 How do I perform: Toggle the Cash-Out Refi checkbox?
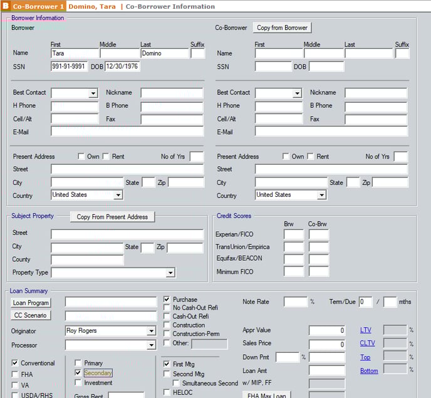[x=167, y=317]
